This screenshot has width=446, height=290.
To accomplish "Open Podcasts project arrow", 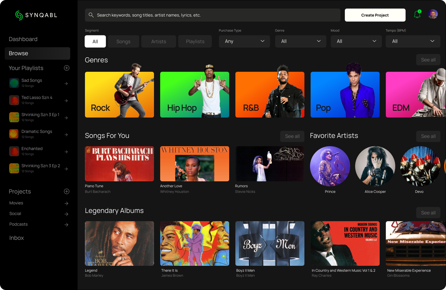I will coord(66,225).
